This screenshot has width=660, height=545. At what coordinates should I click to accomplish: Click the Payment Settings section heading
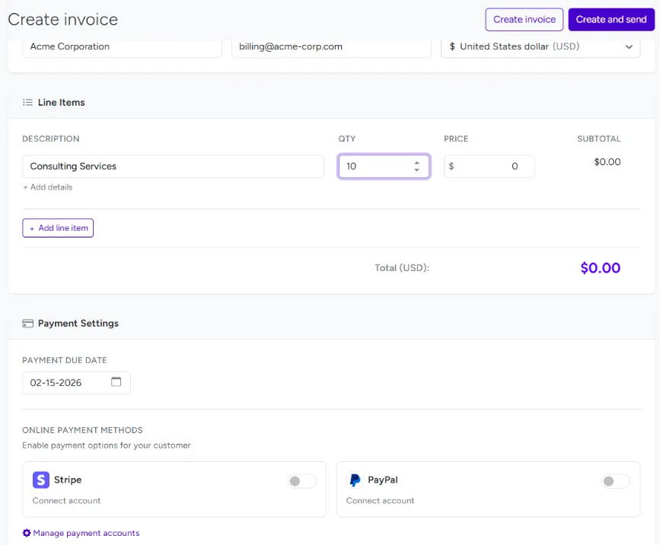[x=78, y=323]
